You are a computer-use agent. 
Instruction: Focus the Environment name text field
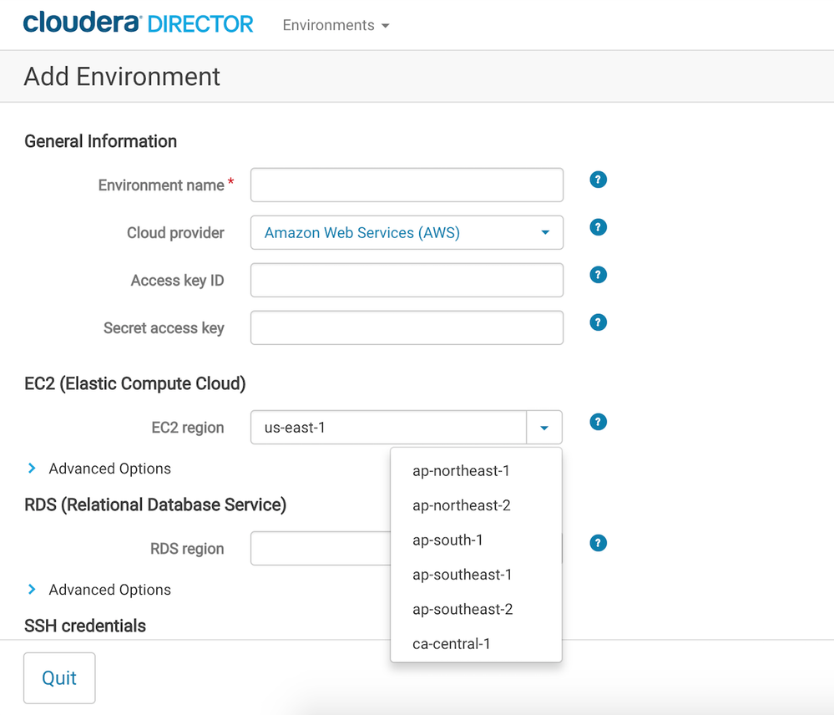coord(407,185)
